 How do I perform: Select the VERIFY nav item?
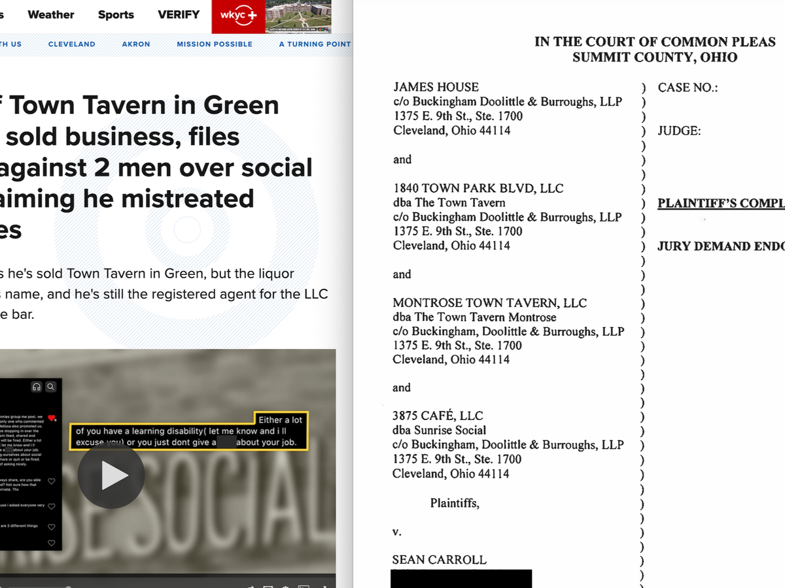pyautogui.click(x=179, y=14)
